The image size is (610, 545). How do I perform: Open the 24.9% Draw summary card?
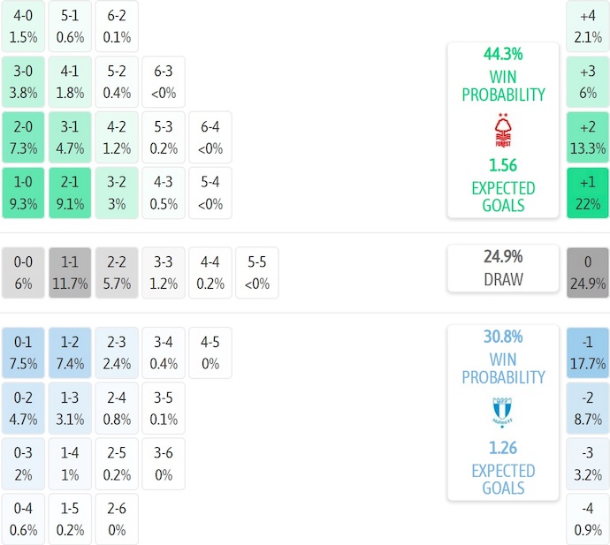coord(503,268)
